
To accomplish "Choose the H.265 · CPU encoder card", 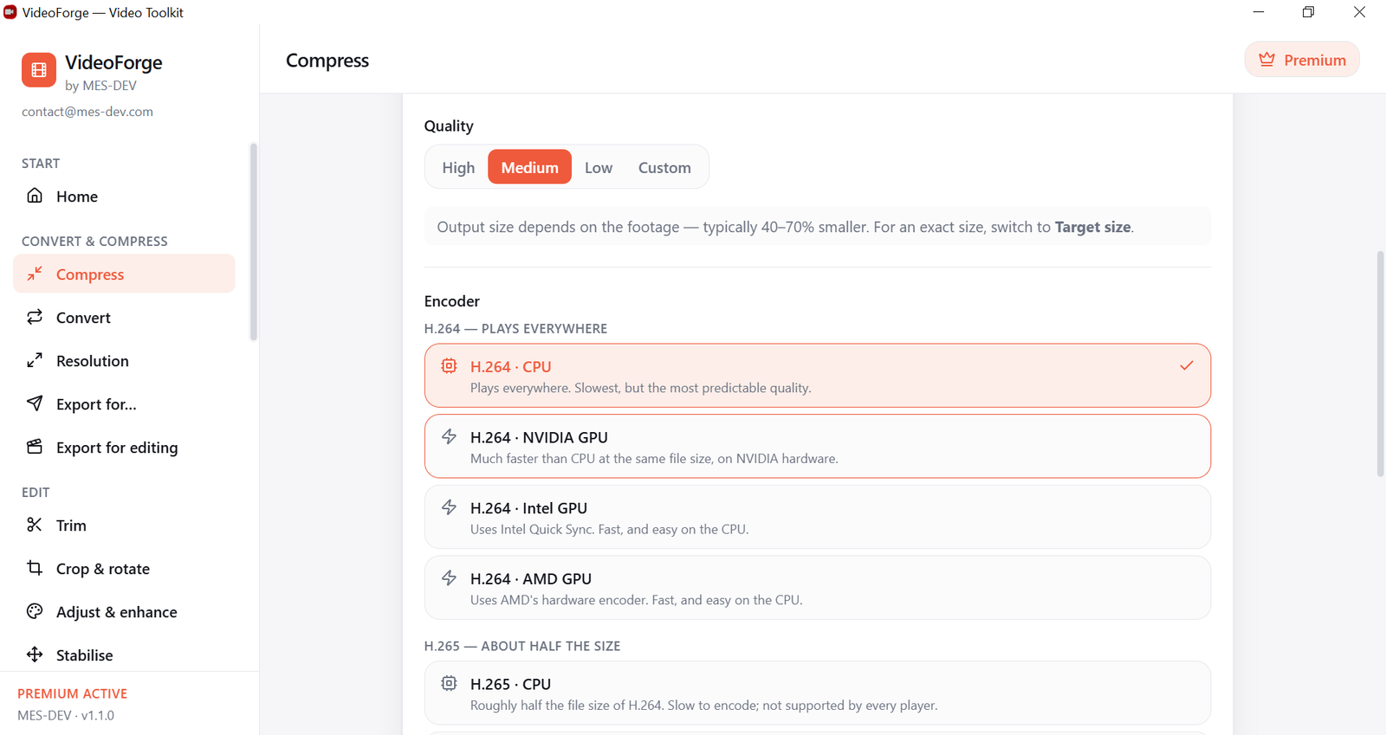I will pos(818,693).
